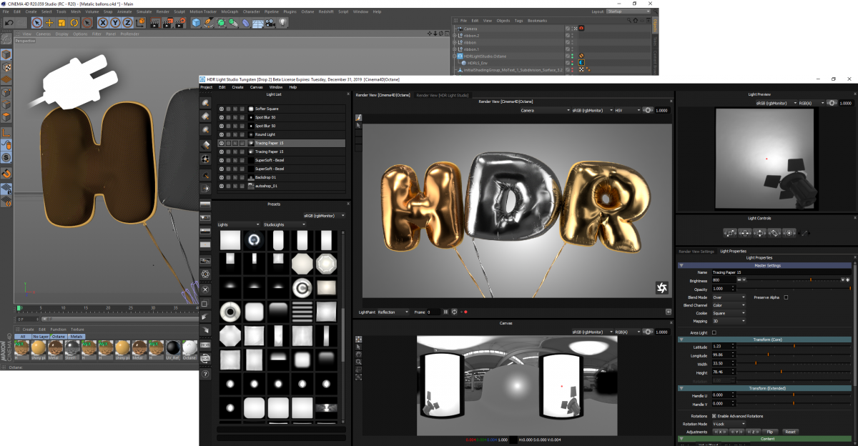Click the help question mark in HDR toolbar

[205, 374]
